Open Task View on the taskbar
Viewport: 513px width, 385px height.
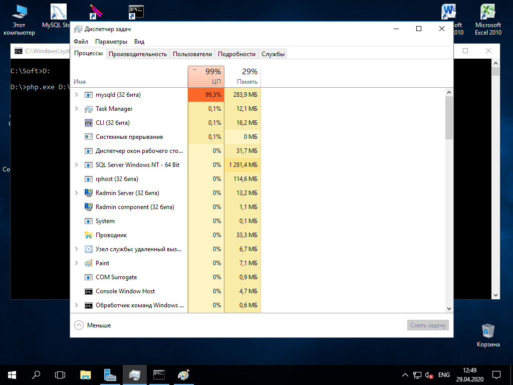tap(60, 375)
